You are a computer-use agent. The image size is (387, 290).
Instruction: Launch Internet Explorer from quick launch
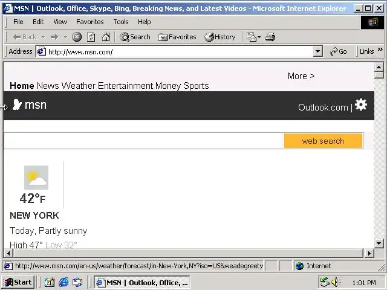(x=63, y=282)
